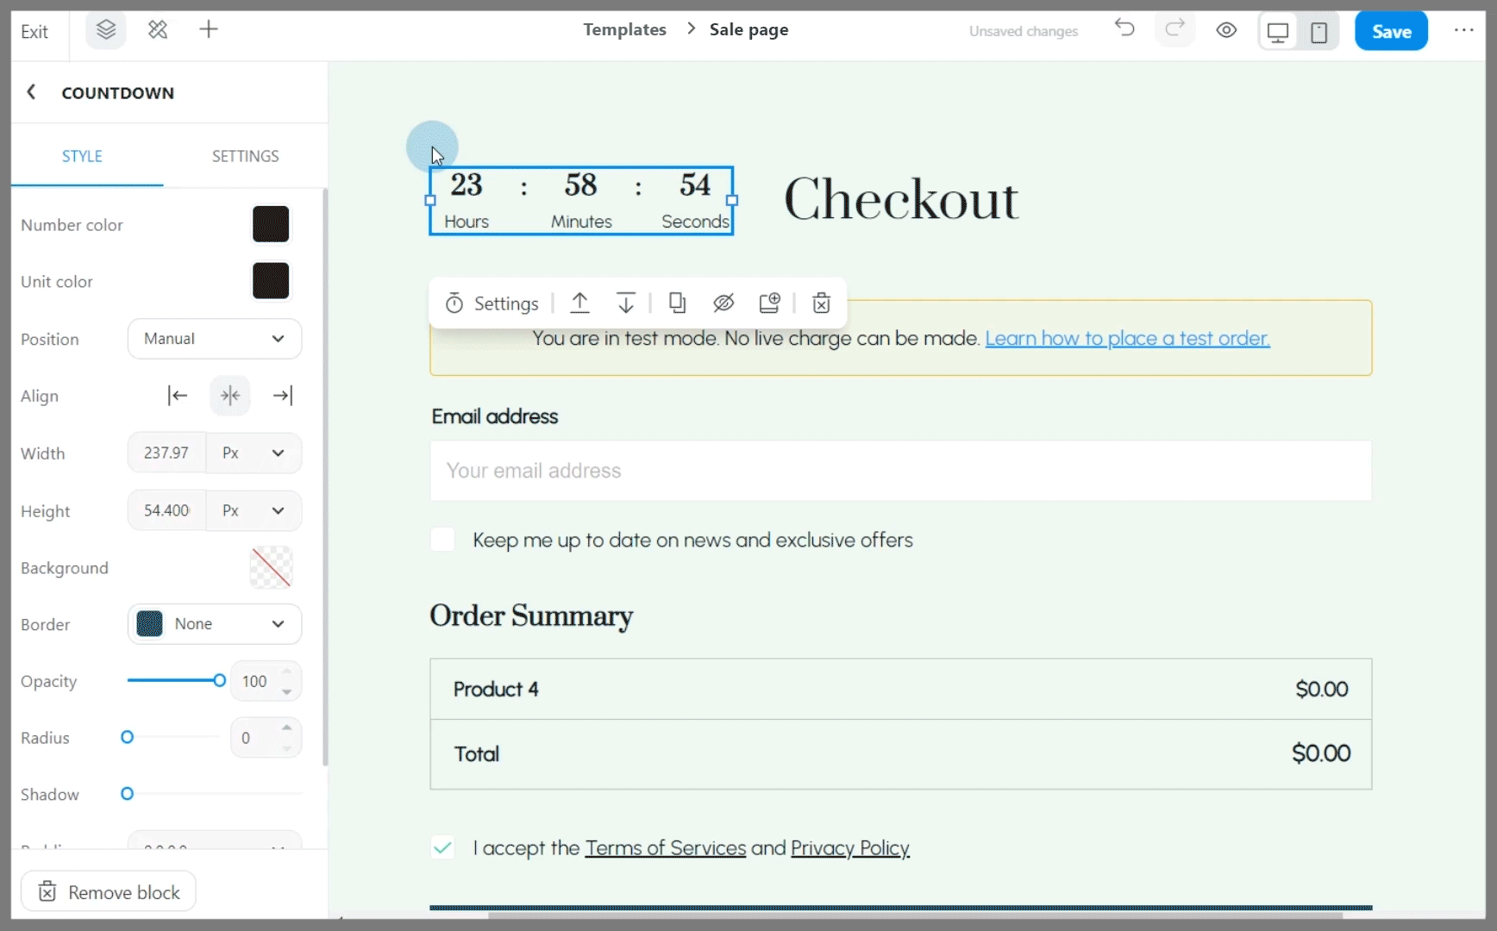Image resolution: width=1497 pixels, height=931 pixels.
Task: Click the Opacity slider handle
Action: [x=219, y=680]
